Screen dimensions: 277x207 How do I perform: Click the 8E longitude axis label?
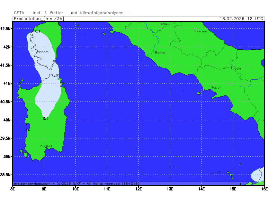click(x=13, y=189)
